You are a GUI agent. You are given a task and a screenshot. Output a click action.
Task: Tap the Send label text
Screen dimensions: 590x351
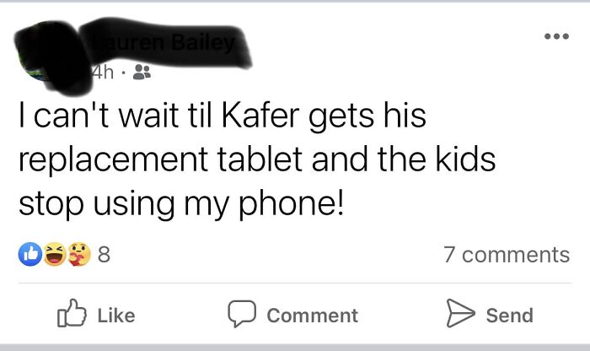(509, 316)
